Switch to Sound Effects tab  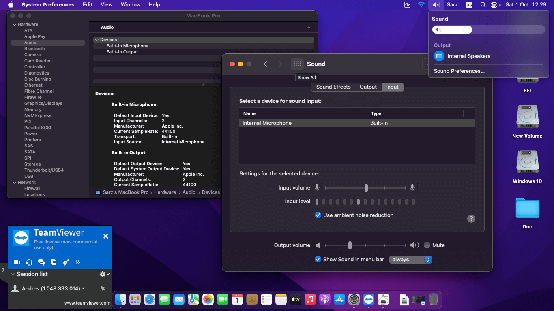click(333, 87)
